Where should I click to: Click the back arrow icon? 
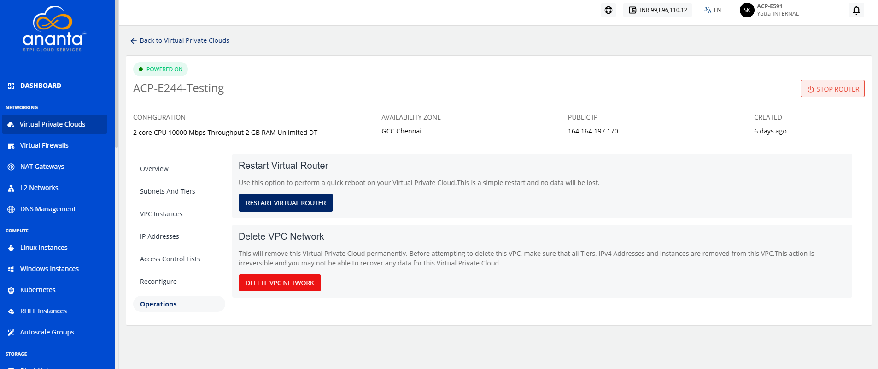(134, 41)
